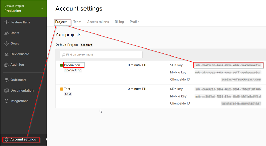The width and height of the screenshot is (266, 146).
Task: Expand the Default Project environment switcher
Action: tap(42, 9)
